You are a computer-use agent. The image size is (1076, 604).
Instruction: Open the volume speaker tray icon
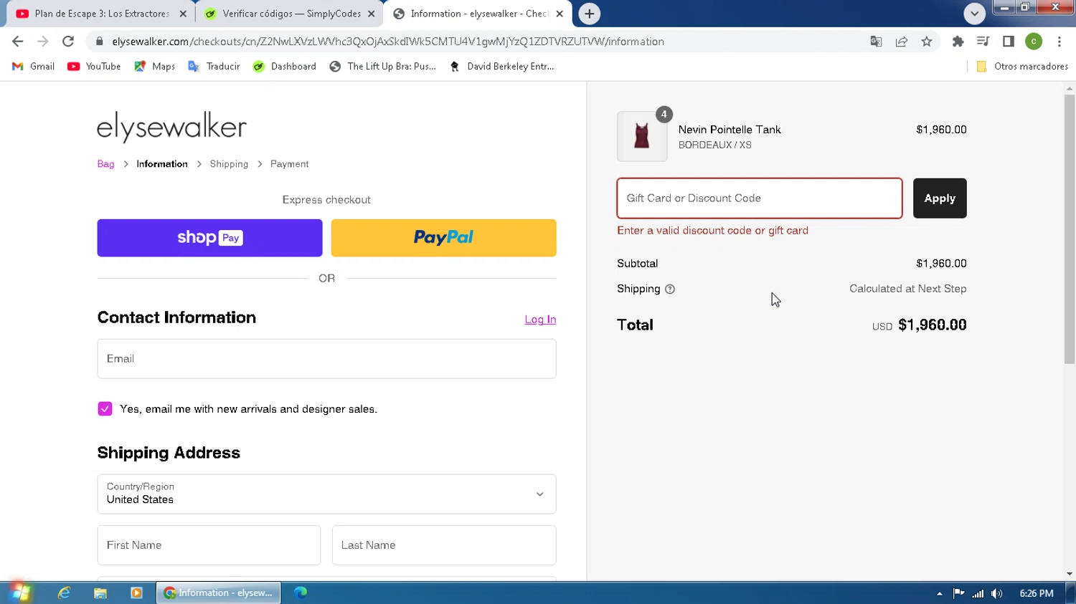tap(996, 593)
